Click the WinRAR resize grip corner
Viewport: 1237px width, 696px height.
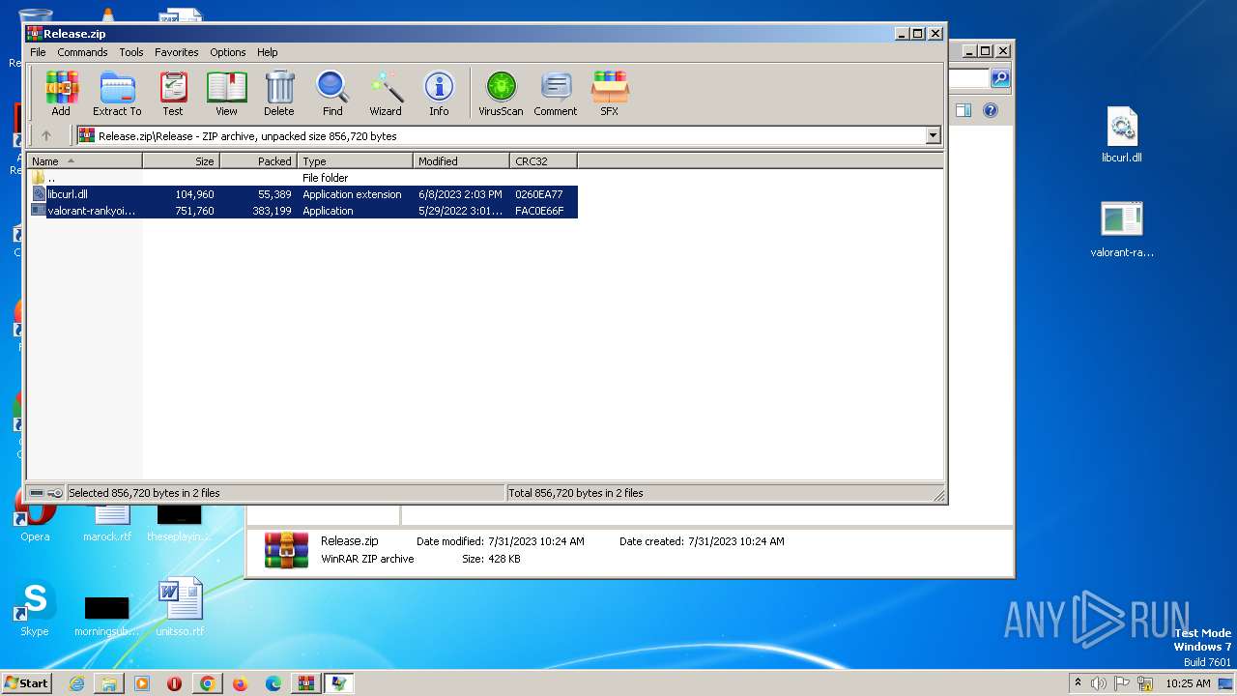tap(938, 495)
